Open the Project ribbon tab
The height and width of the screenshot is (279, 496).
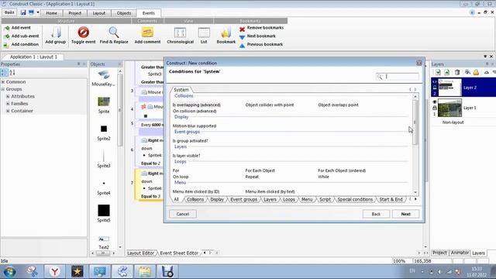pos(74,13)
